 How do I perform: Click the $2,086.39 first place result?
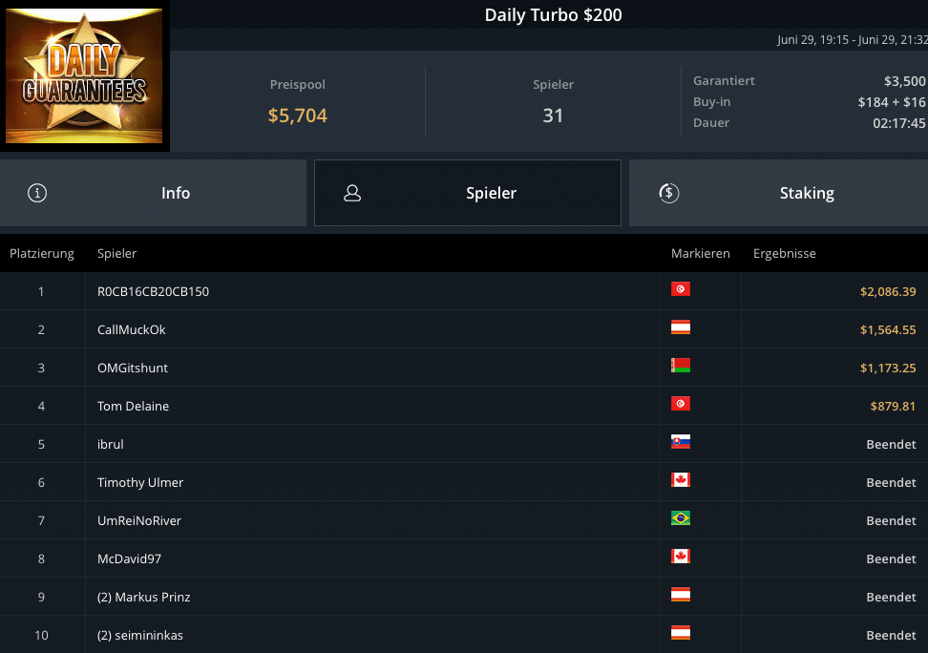(887, 291)
